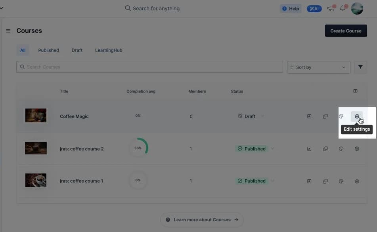Screen dimensions: 377x232
Task: Open customize palette icon for Coffee Magic
Action: (x=341, y=116)
